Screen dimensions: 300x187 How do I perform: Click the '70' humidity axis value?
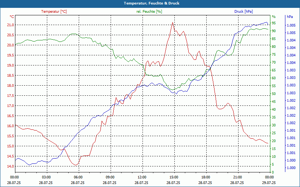(274, 62)
